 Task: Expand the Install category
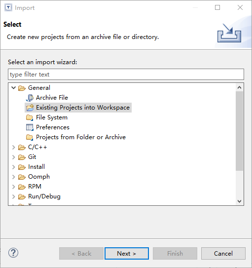(13, 167)
